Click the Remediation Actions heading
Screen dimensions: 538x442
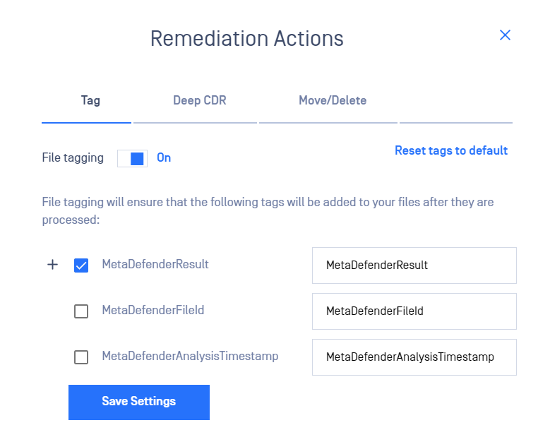tap(247, 38)
